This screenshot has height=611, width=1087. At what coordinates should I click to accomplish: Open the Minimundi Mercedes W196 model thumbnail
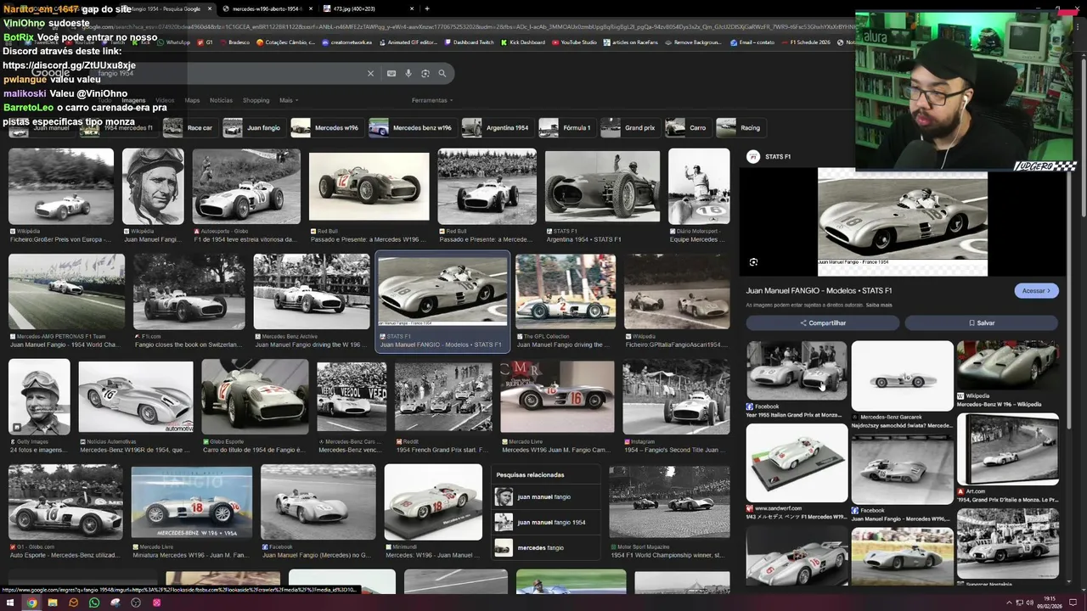tap(433, 502)
